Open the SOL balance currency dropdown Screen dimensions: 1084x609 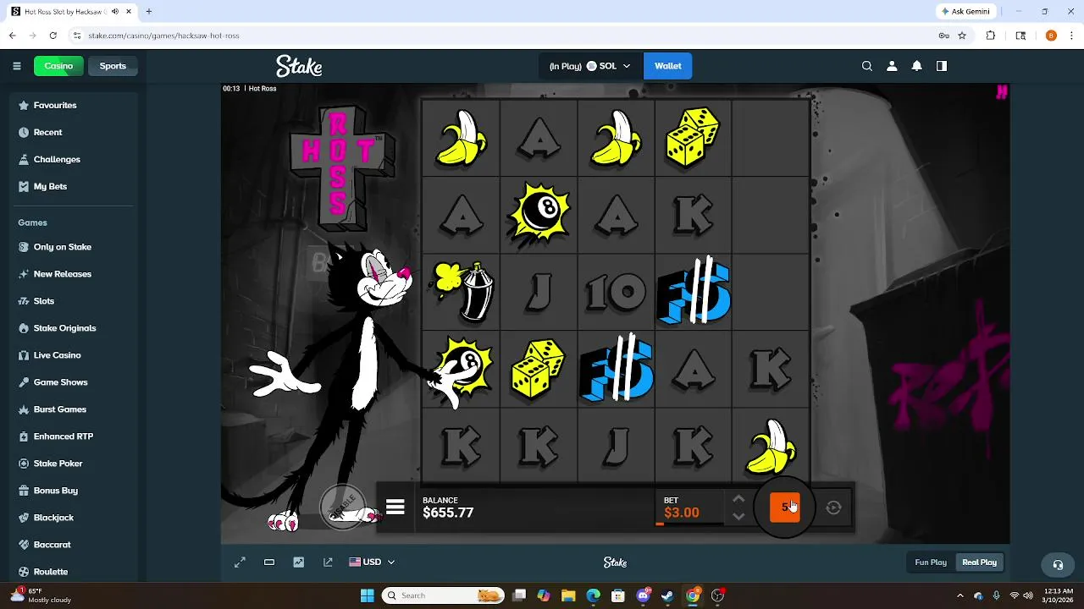[x=589, y=66]
